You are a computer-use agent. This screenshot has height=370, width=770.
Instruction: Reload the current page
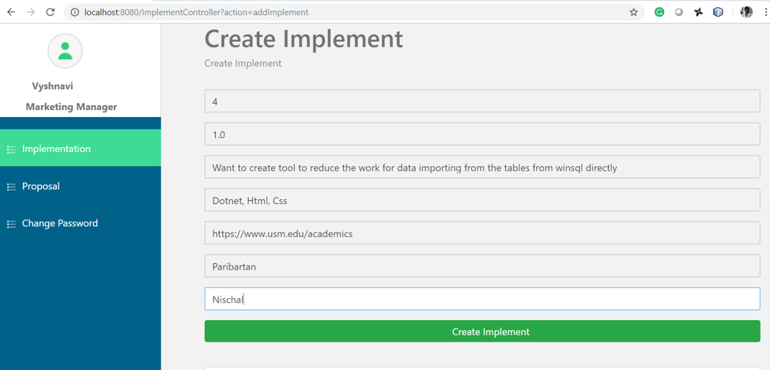[51, 12]
